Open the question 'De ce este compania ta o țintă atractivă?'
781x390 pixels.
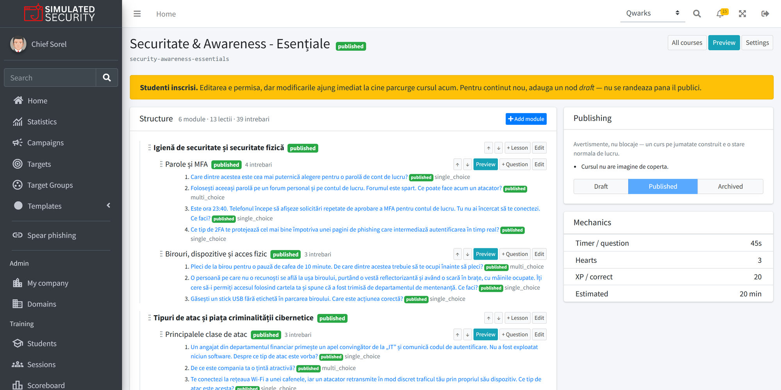243,368
